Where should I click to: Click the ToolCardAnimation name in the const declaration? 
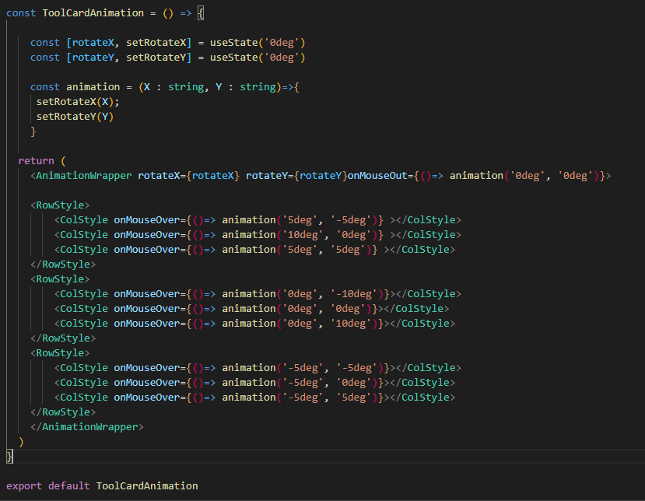click(93, 13)
